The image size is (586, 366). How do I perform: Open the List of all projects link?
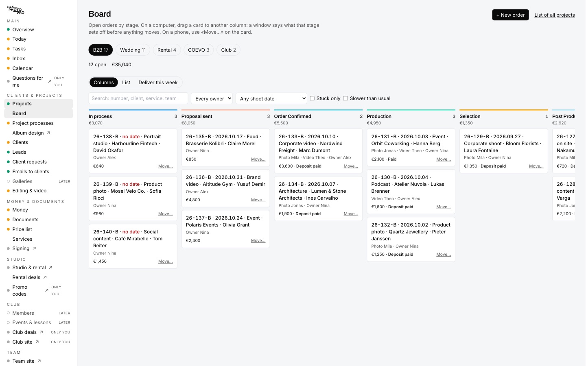[x=555, y=15]
